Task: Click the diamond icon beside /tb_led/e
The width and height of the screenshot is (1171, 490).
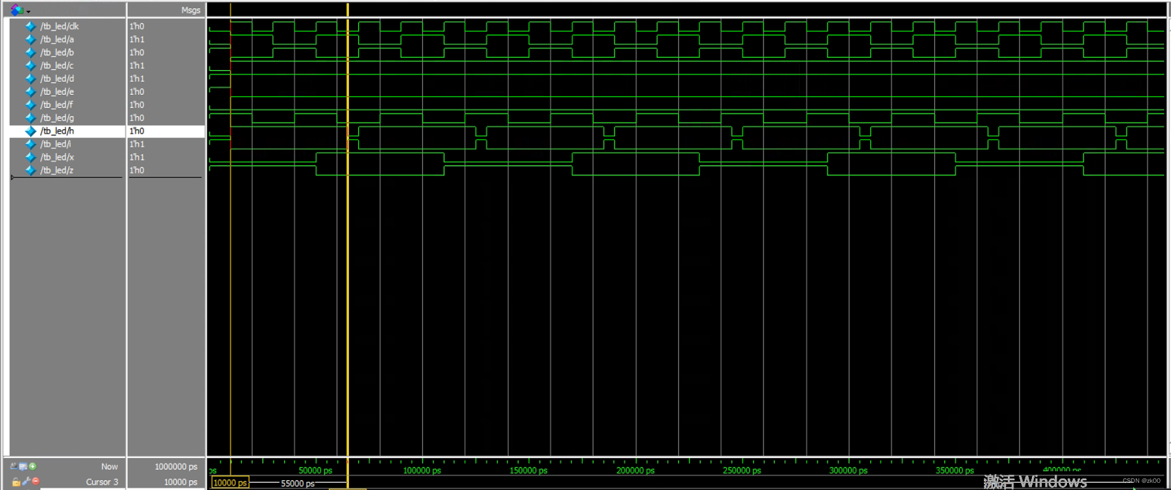Action: click(31, 92)
